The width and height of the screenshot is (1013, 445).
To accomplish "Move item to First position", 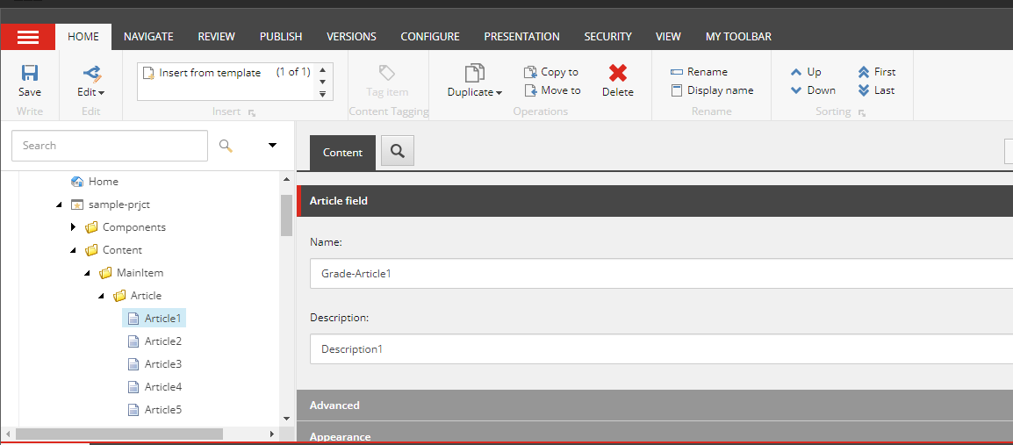I will point(877,72).
